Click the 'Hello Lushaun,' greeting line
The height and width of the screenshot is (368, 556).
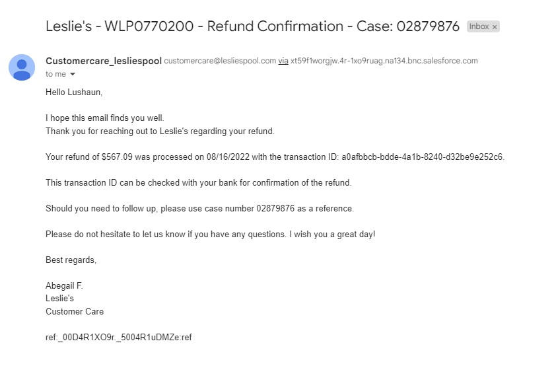(74, 92)
